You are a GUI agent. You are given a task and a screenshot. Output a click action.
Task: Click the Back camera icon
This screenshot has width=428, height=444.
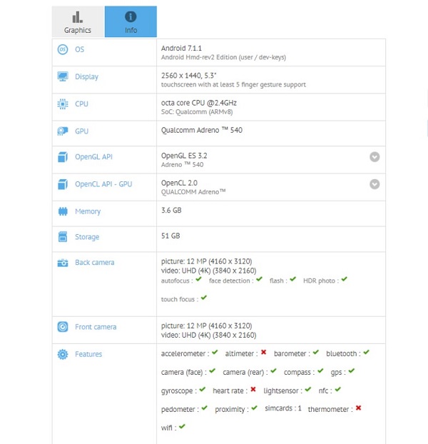point(63,263)
